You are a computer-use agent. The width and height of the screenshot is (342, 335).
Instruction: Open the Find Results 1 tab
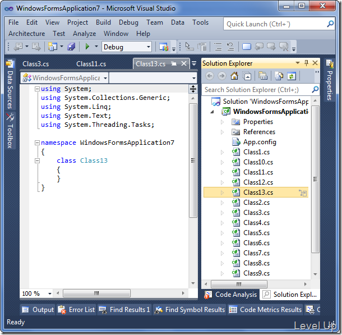click(124, 310)
